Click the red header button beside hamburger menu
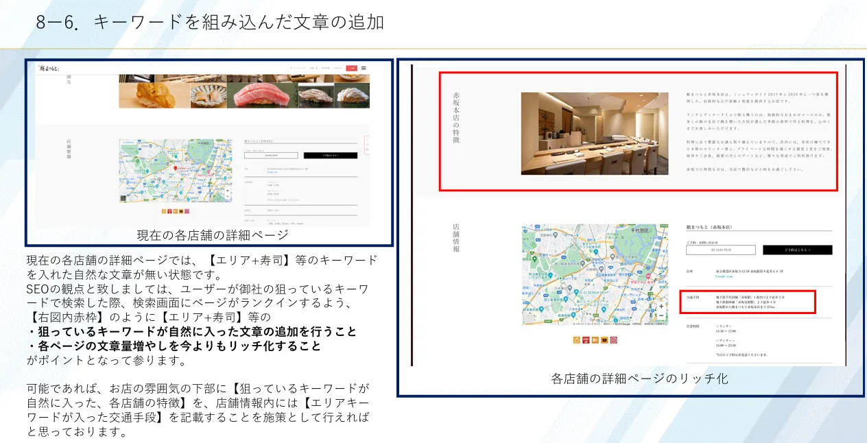This screenshot has height=443, width=867. point(352,68)
